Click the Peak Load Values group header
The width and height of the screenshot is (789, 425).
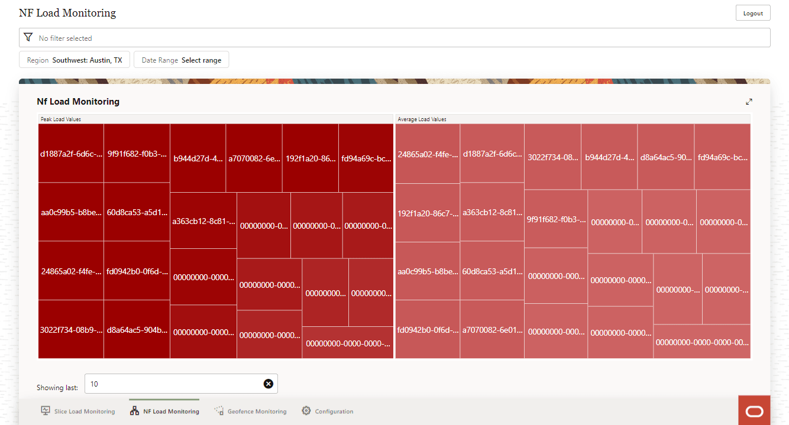(x=216, y=119)
